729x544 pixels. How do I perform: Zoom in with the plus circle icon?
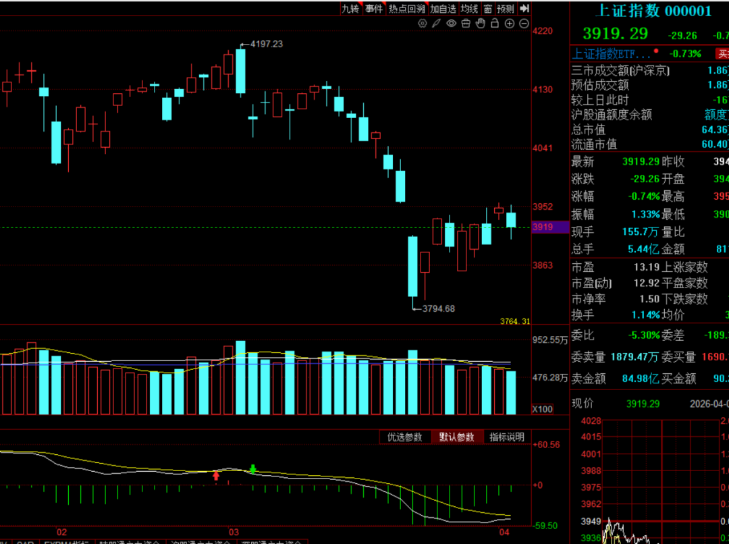pyautogui.click(x=510, y=24)
